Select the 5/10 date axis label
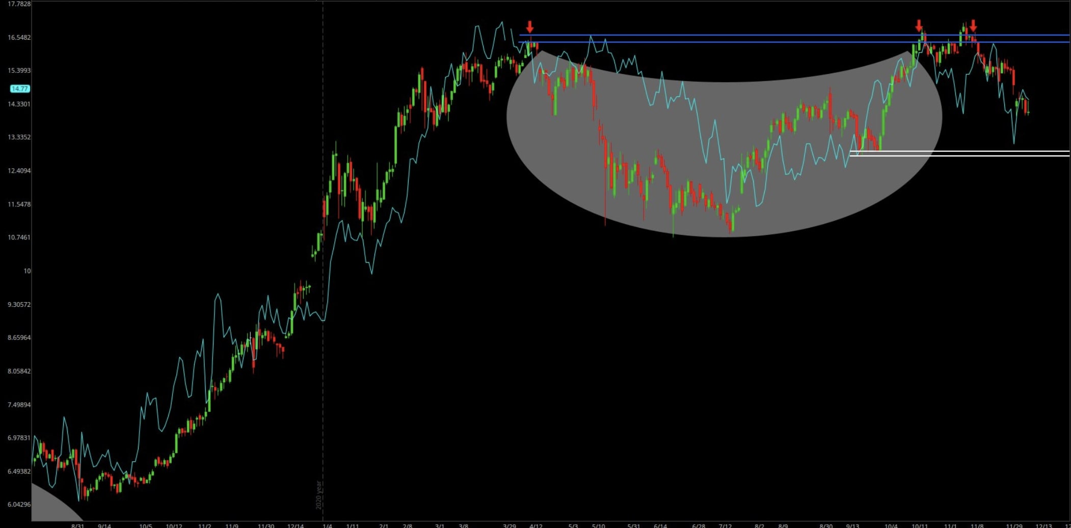The image size is (1071, 528). pyautogui.click(x=599, y=525)
